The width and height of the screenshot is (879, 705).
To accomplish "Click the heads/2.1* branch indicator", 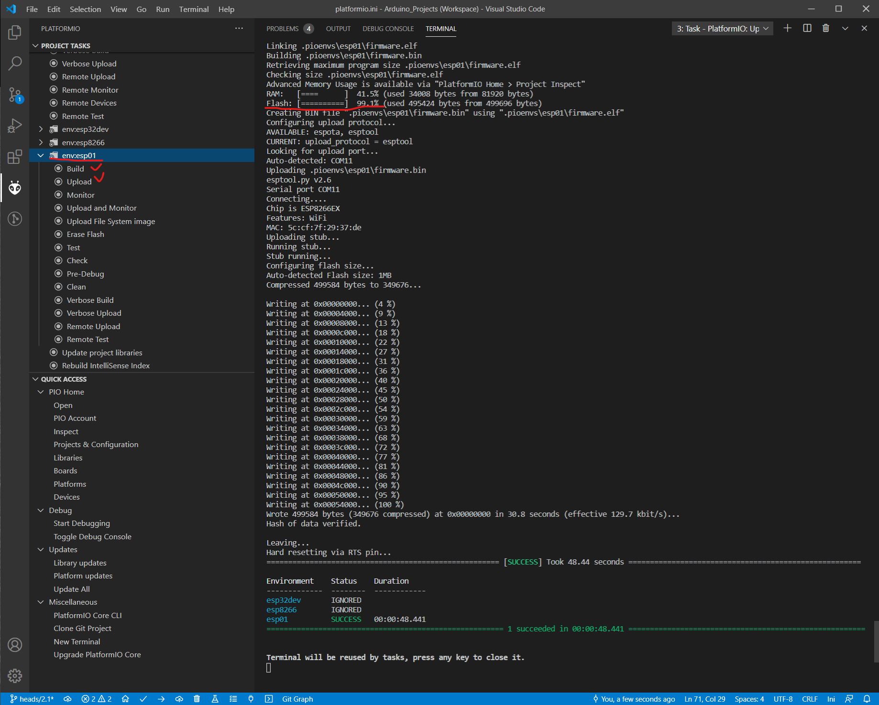I will [32, 699].
